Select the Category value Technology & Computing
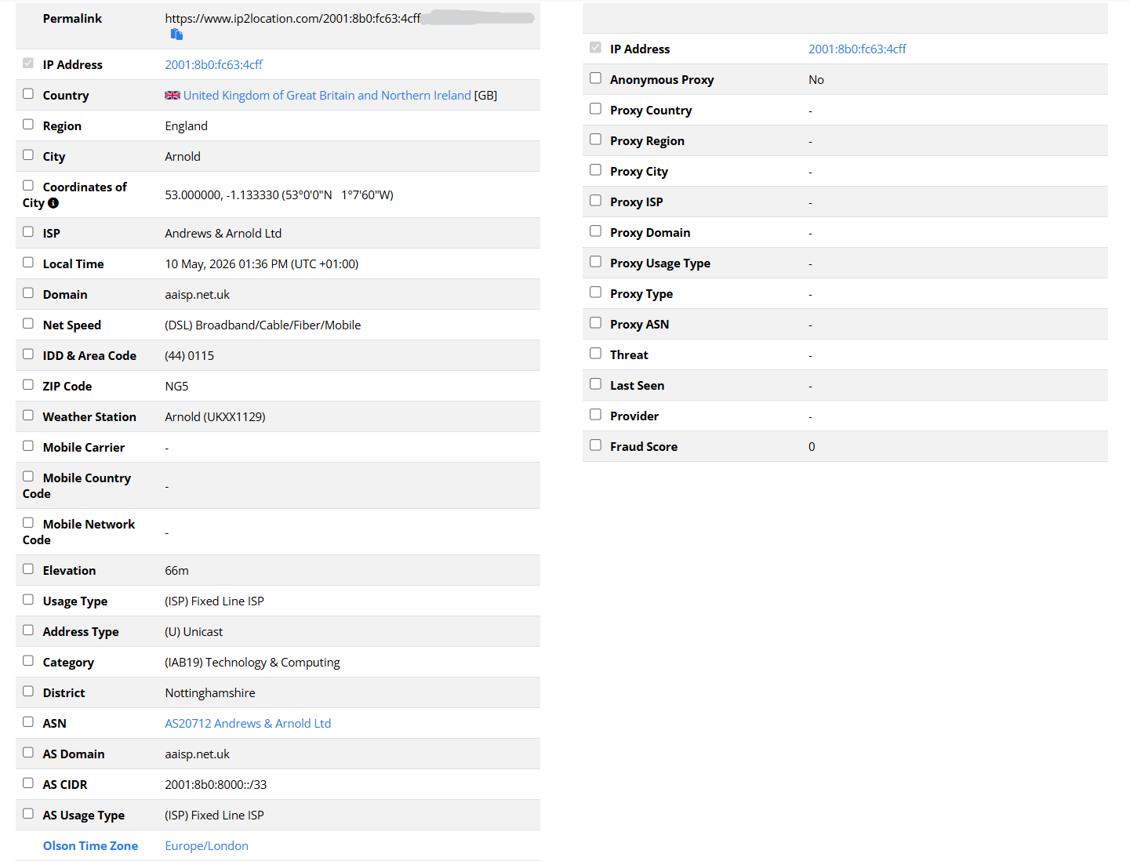1130x861 pixels. (x=253, y=663)
